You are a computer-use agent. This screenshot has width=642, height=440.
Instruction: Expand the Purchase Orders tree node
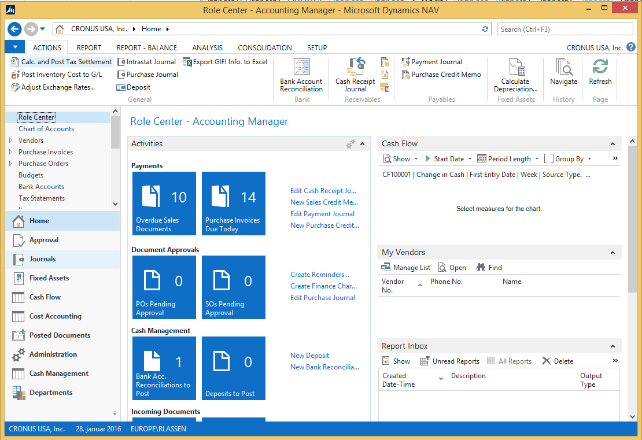pos(10,164)
